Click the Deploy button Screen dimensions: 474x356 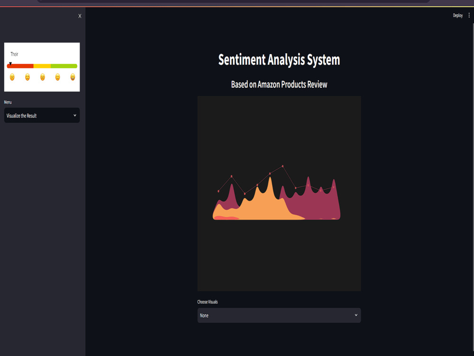coord(458,16)
